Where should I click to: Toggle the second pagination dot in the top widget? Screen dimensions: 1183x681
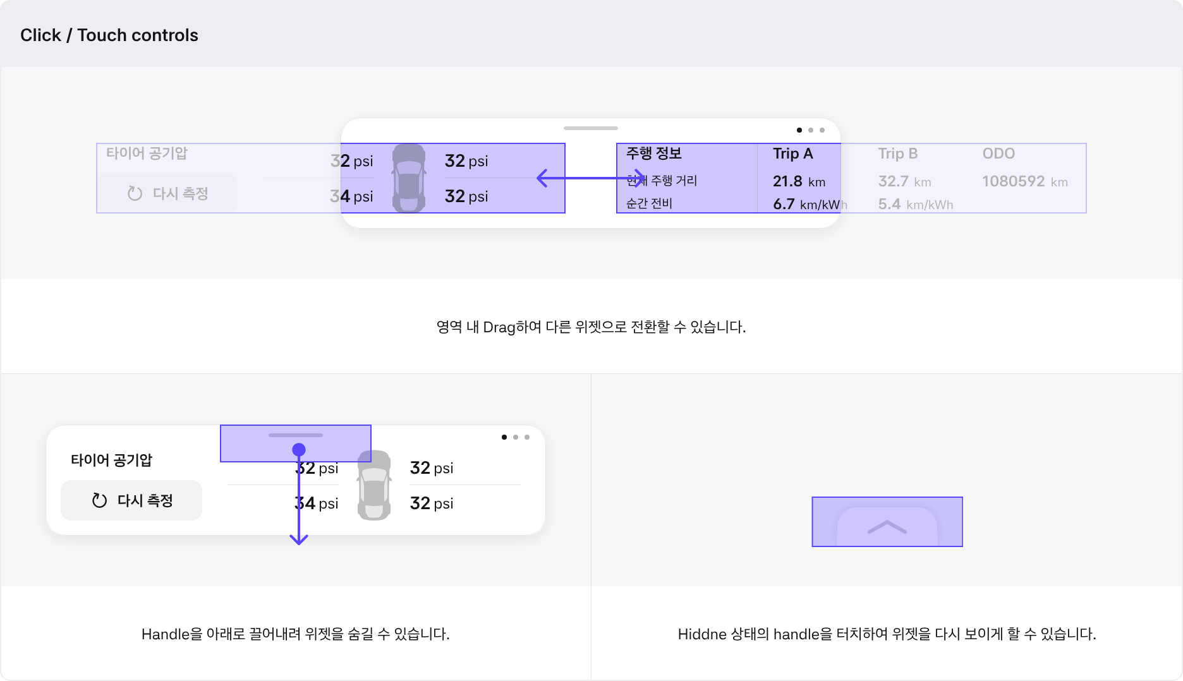pyautogui.click(x=810, y=130)
